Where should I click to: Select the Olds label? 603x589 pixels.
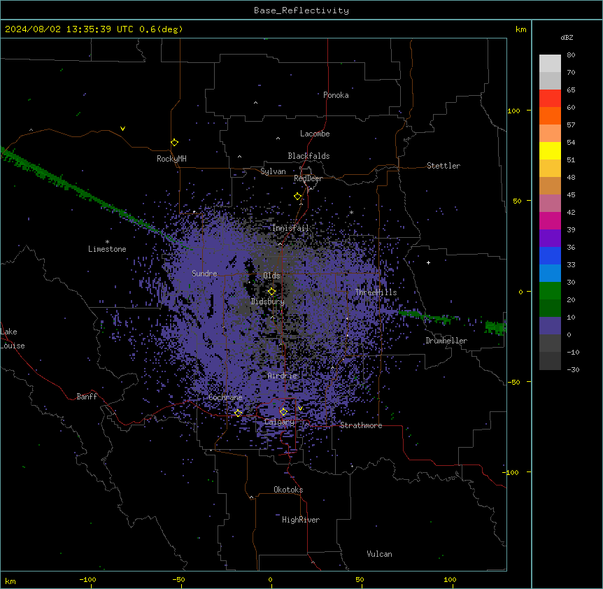click(x=271, y=276)
